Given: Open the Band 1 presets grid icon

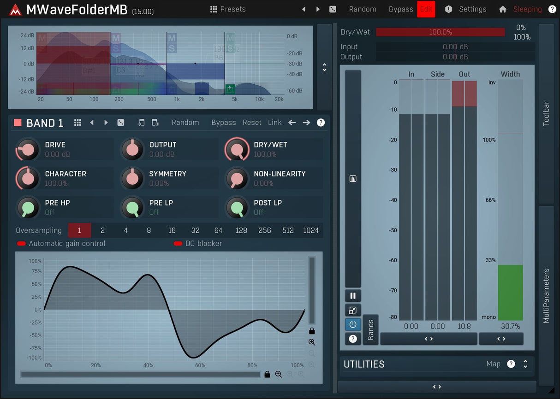Looking at the screenshot, I should coord(78,123).
